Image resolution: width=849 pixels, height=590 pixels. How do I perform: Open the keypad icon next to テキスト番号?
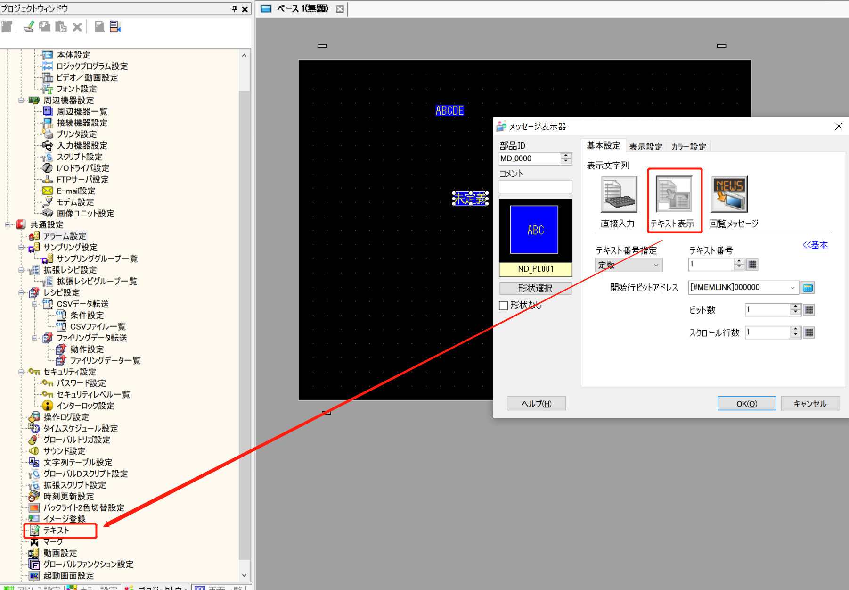click(752, 265)
